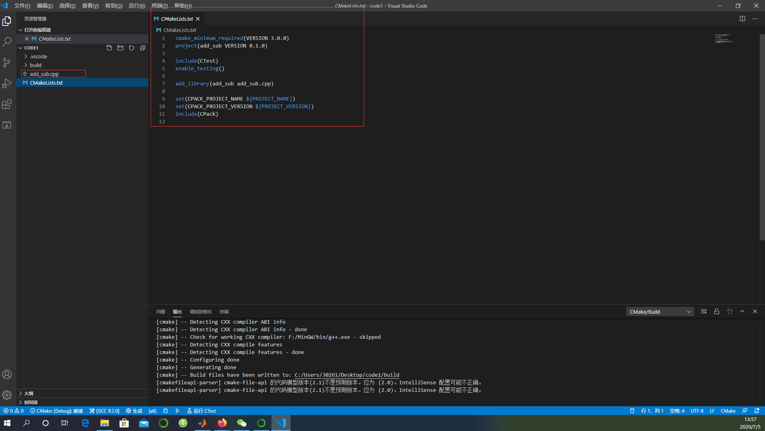Click the editor minimap

[x=724, y=39]
